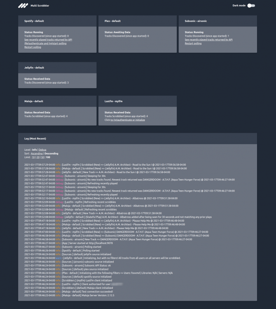
Task: Click the Spotify - default card header
Action: point(57,21)
